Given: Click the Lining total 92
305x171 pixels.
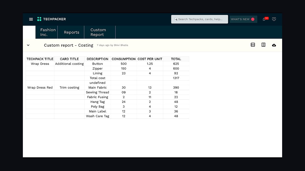Looking at the screenshot, I should tap(176, 73).
